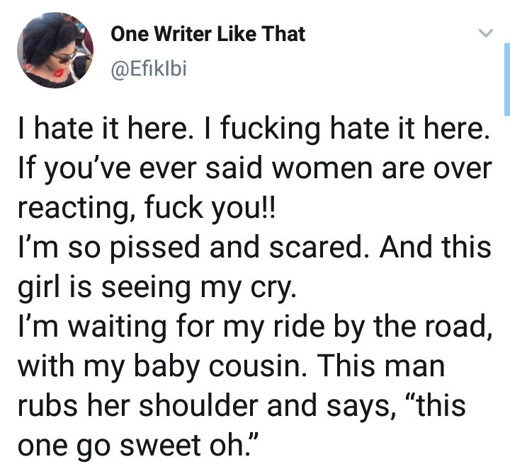Click the text "girl is seeing my cry."
510x464 pixels.
[x=157, y=287]
